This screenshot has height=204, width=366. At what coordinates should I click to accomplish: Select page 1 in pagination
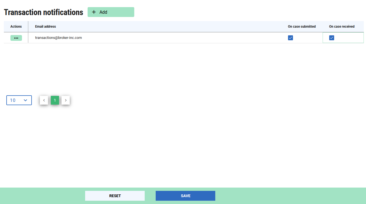[55, 100]
